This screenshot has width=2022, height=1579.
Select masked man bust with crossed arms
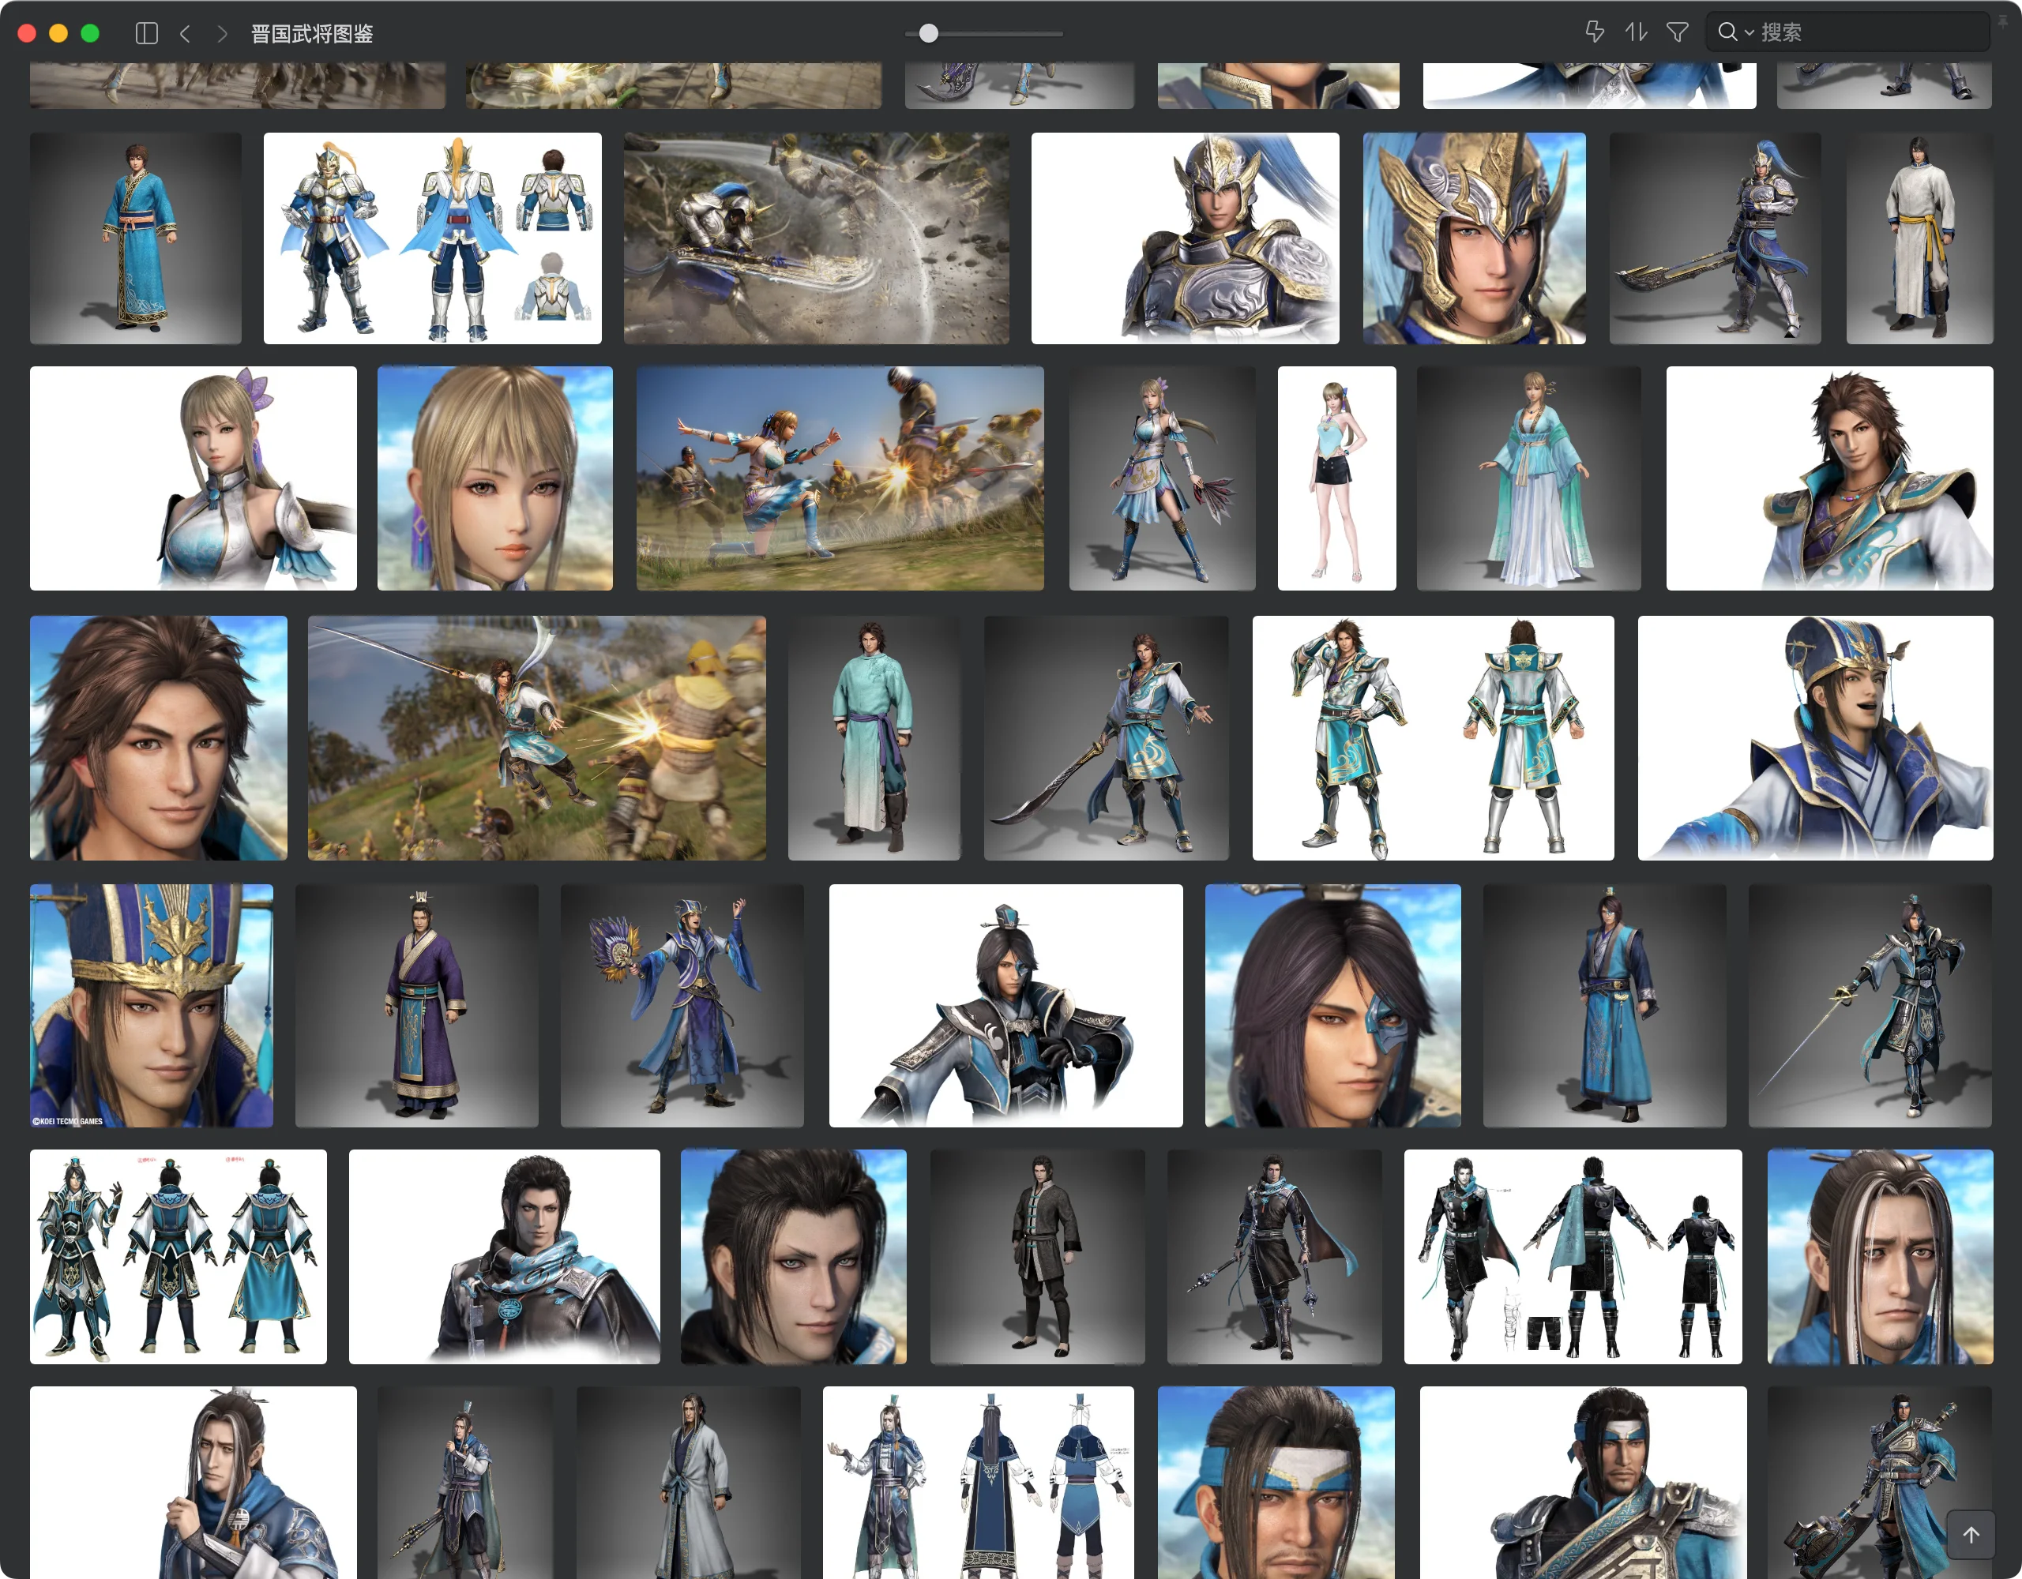pos(1005,1005)
